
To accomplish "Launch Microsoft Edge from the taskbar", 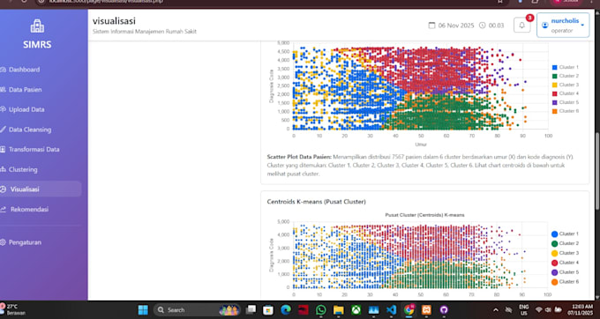I will click(286, 310).
